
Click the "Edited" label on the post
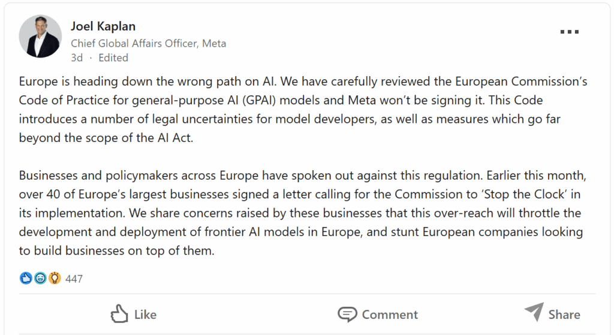(x=113, y=58)
